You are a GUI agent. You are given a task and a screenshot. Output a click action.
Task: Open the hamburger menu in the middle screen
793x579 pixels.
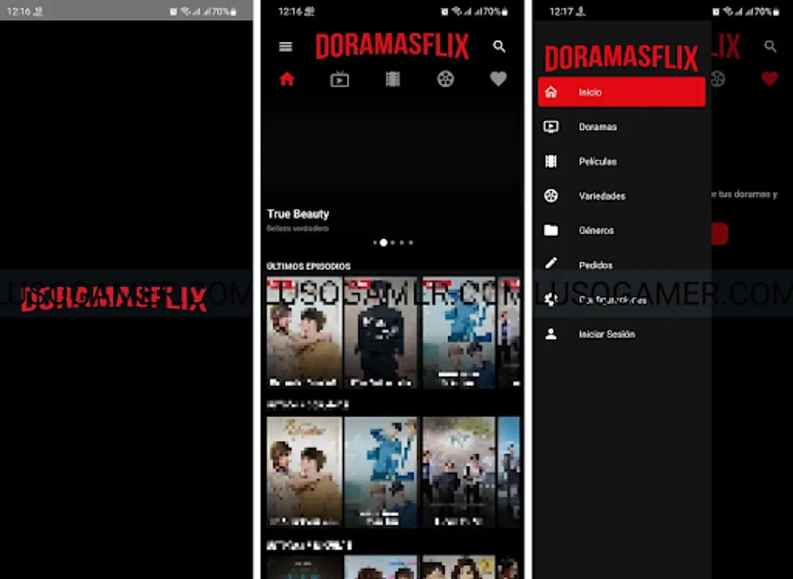click(286, 46)
